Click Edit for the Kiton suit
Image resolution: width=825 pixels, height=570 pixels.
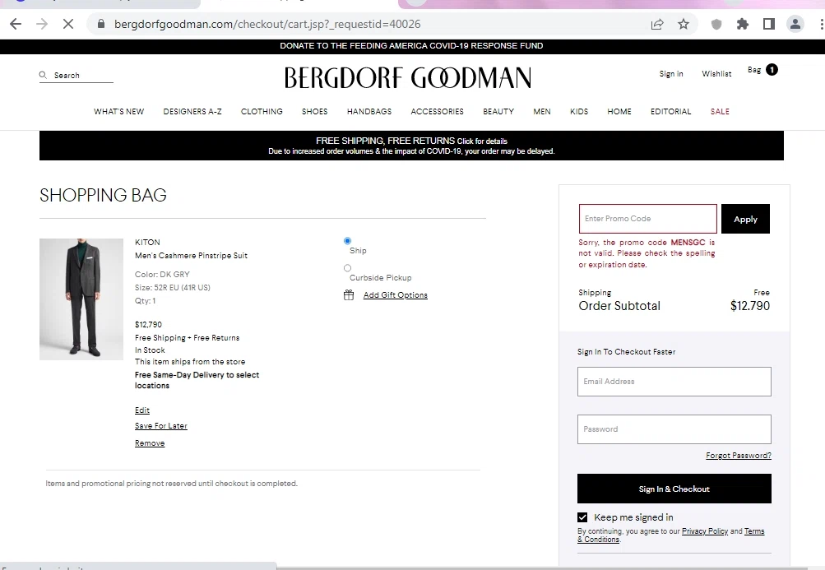pyautogui.click(x=142, y=410)
